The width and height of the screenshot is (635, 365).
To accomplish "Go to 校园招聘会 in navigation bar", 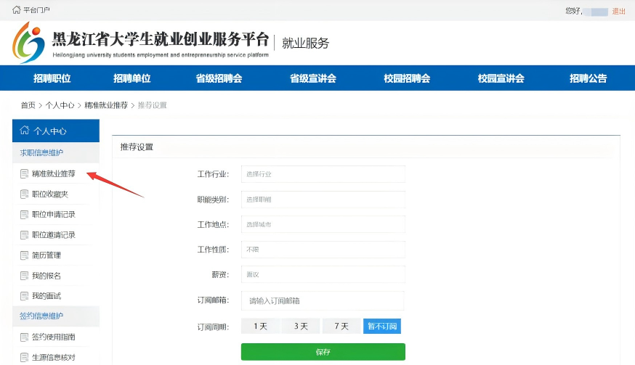I will tap(407, 79).
